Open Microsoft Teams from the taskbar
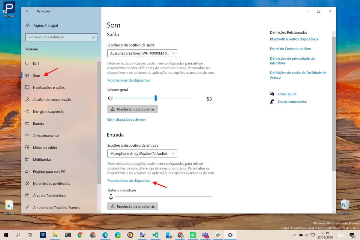 coord(205,235)
